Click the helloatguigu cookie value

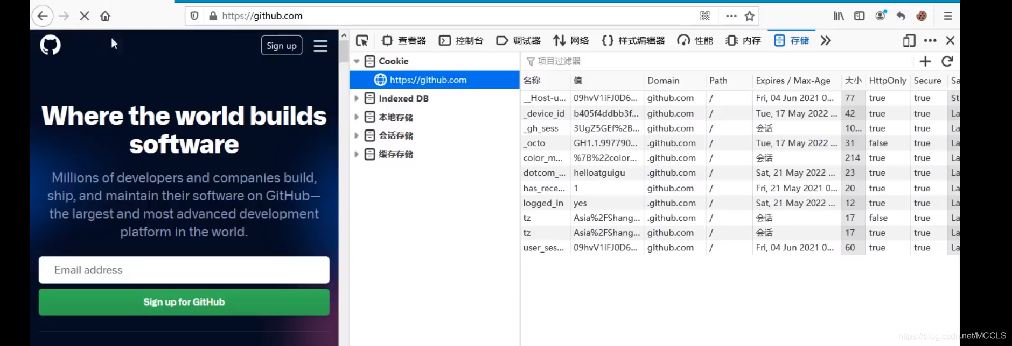[x=599, y=173]
